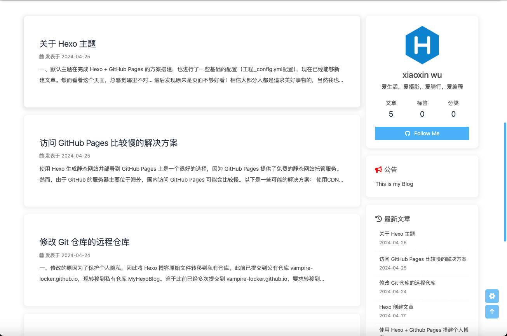Click the back-to-top arrow button

pos(492,311)
